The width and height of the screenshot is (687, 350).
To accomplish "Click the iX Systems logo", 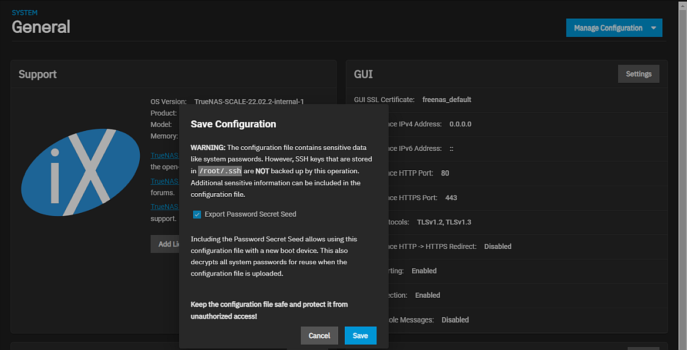I will pyautogui.click(x=79, y=173).
